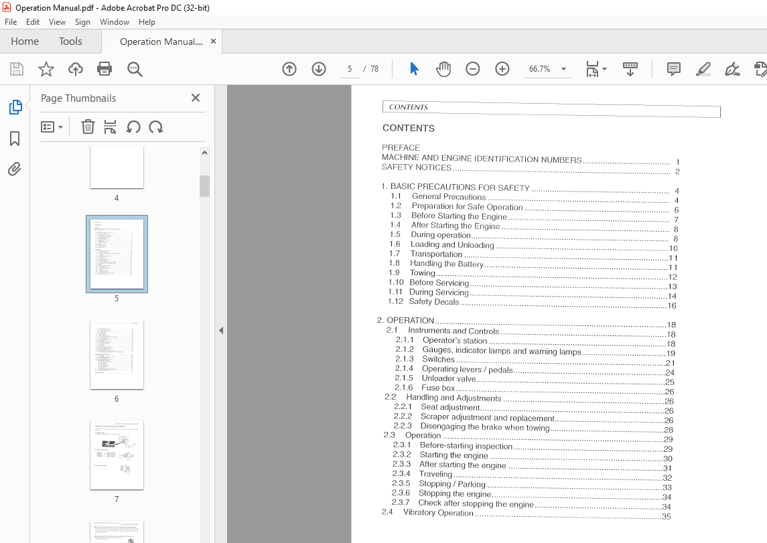Screen dimensions: 767x543
Task: Click '1.1 General Precautions' entry
Action: (x=534, y=198)
